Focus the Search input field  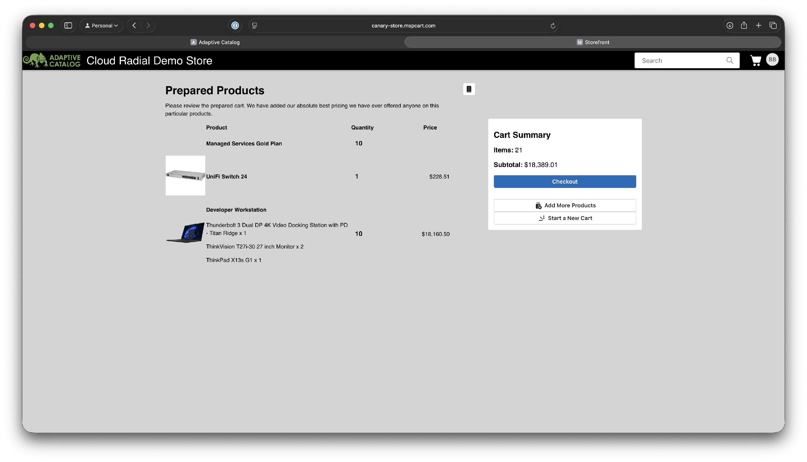pyautogui.click(x=681, y=60)
